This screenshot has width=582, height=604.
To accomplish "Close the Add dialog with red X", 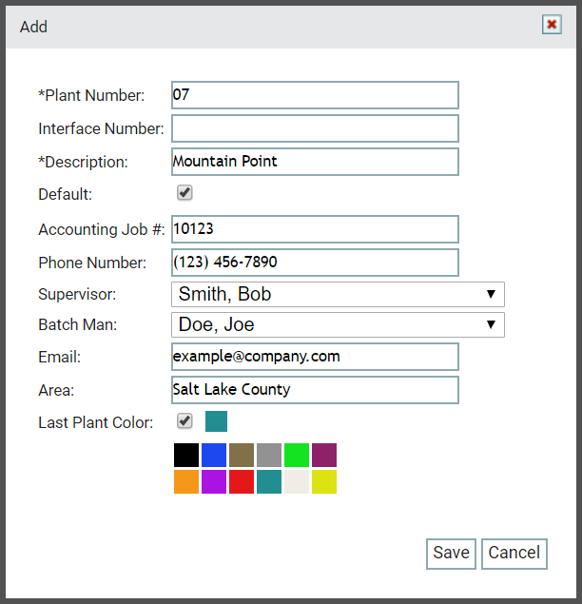I will click(552, 25).
